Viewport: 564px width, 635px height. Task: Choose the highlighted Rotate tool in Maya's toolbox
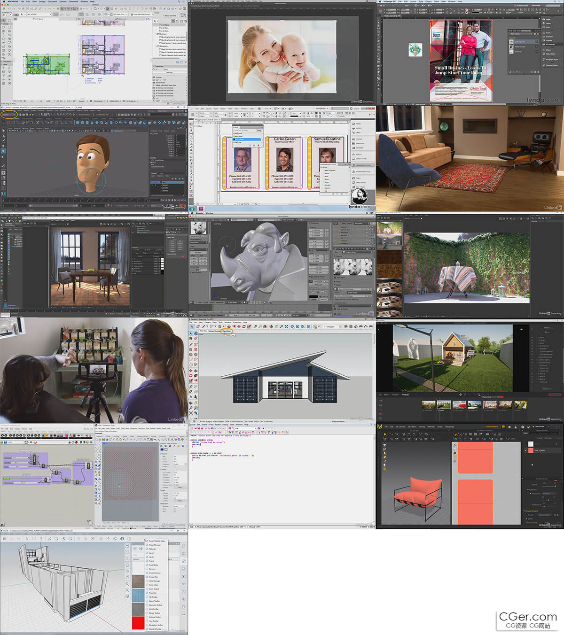click(x=3, y=151)
